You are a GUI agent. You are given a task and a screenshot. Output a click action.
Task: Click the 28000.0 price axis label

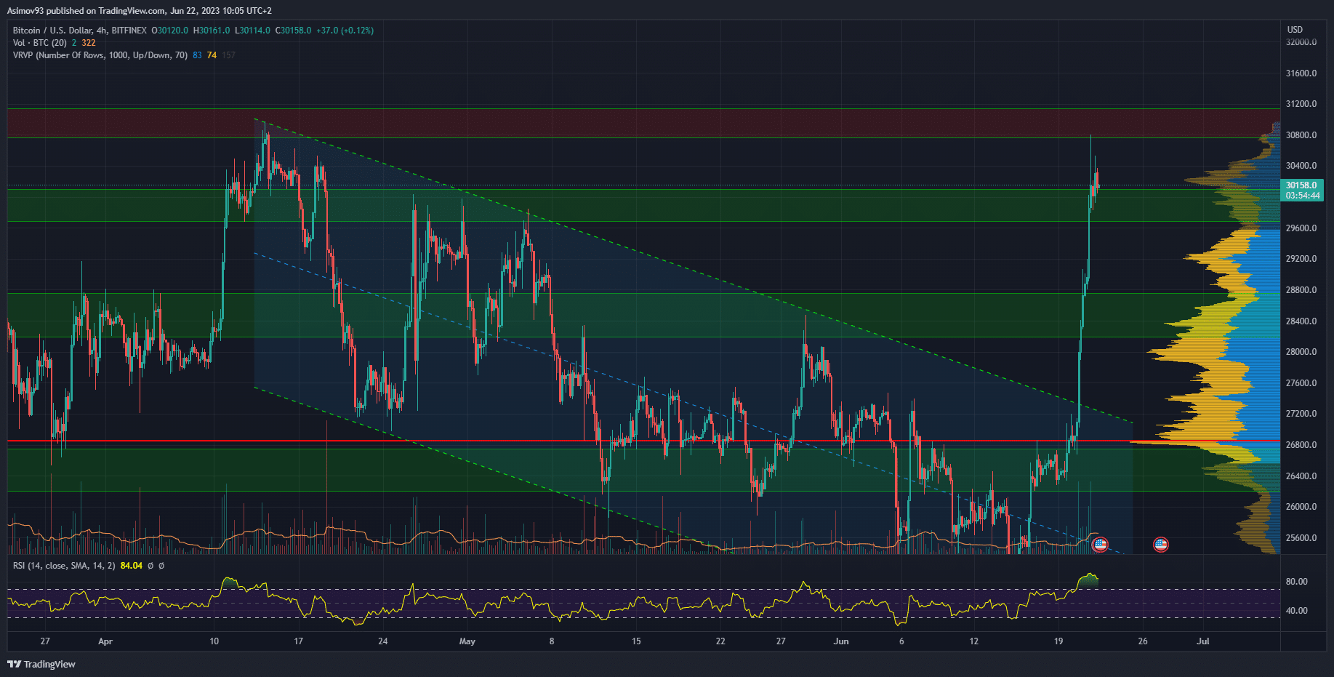(1301, 352)
